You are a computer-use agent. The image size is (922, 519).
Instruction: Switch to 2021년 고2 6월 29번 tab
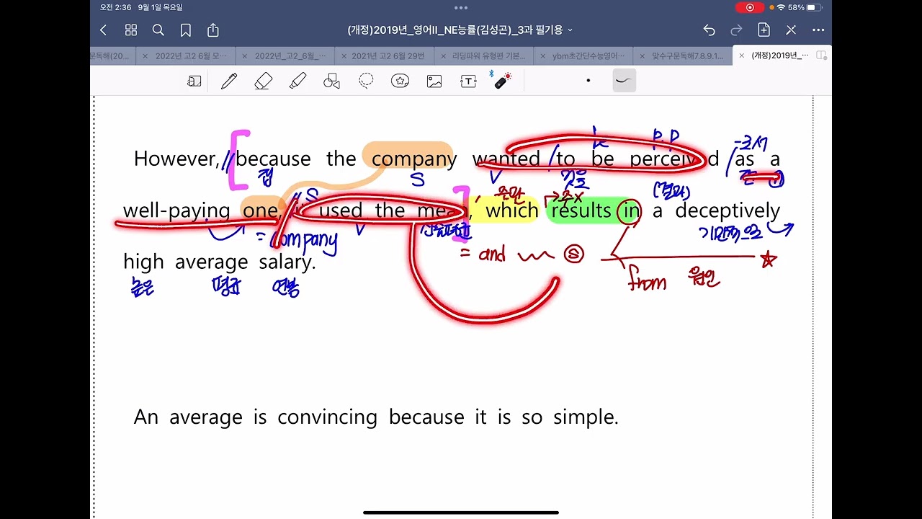tap(388, 56)
